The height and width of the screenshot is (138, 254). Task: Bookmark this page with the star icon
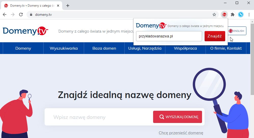click(214, 15)
